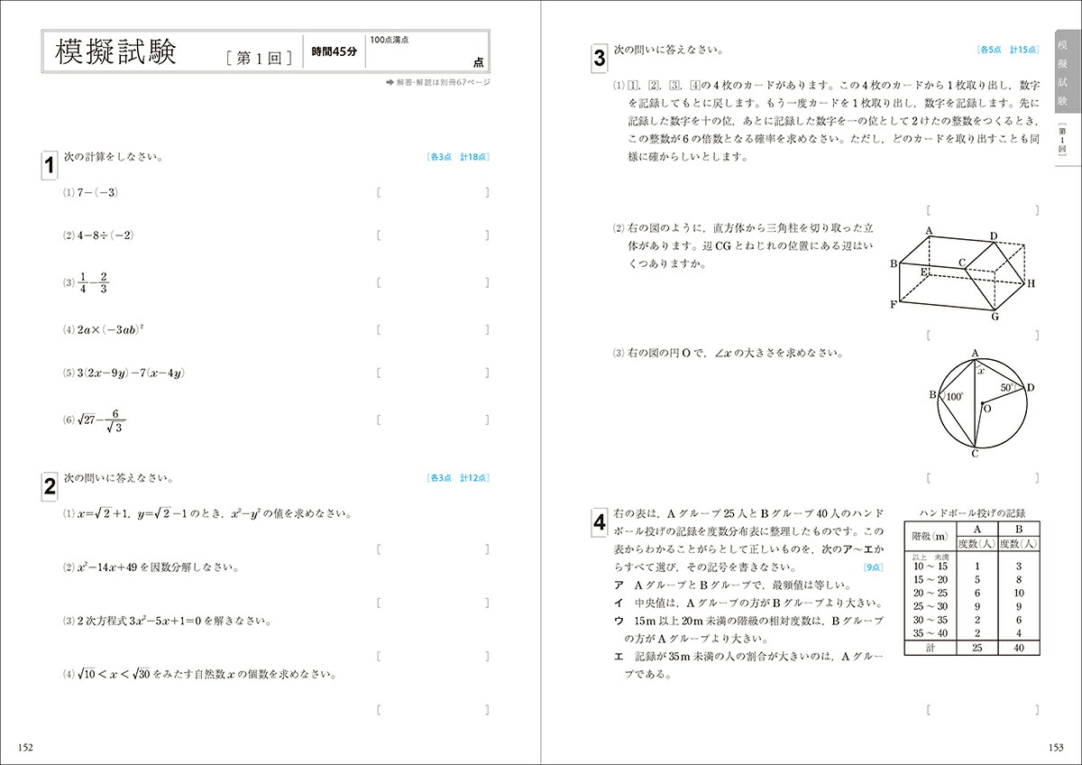1082x765 pixels.
Task: Select option ウ about 相対度数
Action: coord(749,629)
